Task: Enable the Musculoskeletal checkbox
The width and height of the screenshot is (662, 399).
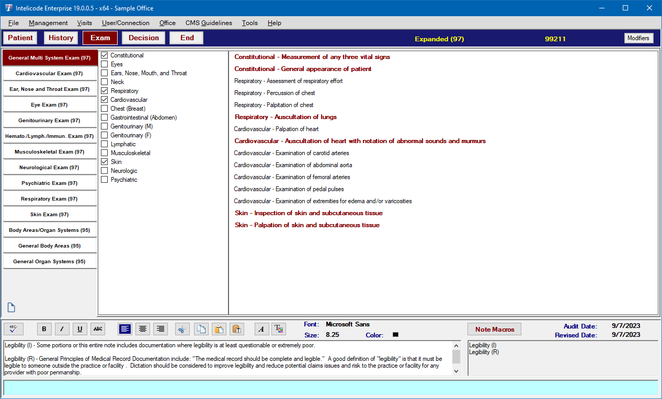Action: pos(105,153)
